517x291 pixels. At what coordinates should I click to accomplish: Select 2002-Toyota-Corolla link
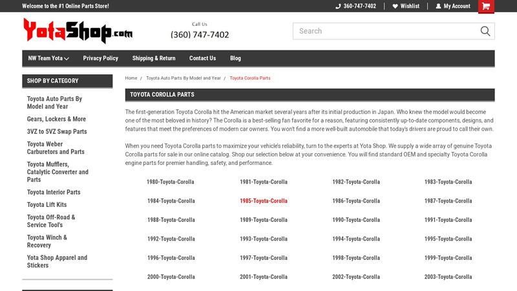click(x=356, y=277)
